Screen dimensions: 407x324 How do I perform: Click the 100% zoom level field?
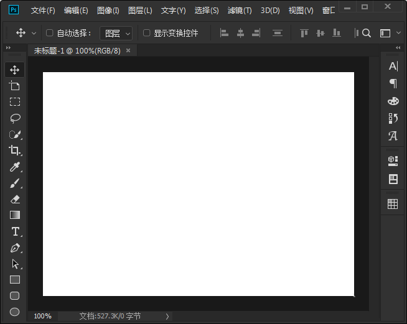click(43, 316)
